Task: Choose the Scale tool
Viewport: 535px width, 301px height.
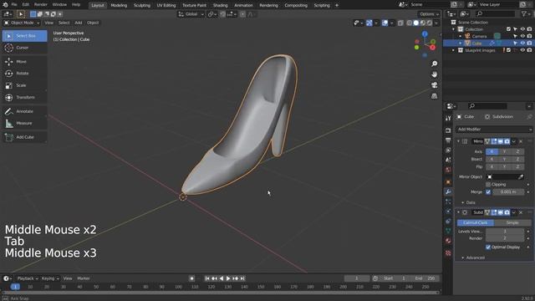Action: click(24, 85)
